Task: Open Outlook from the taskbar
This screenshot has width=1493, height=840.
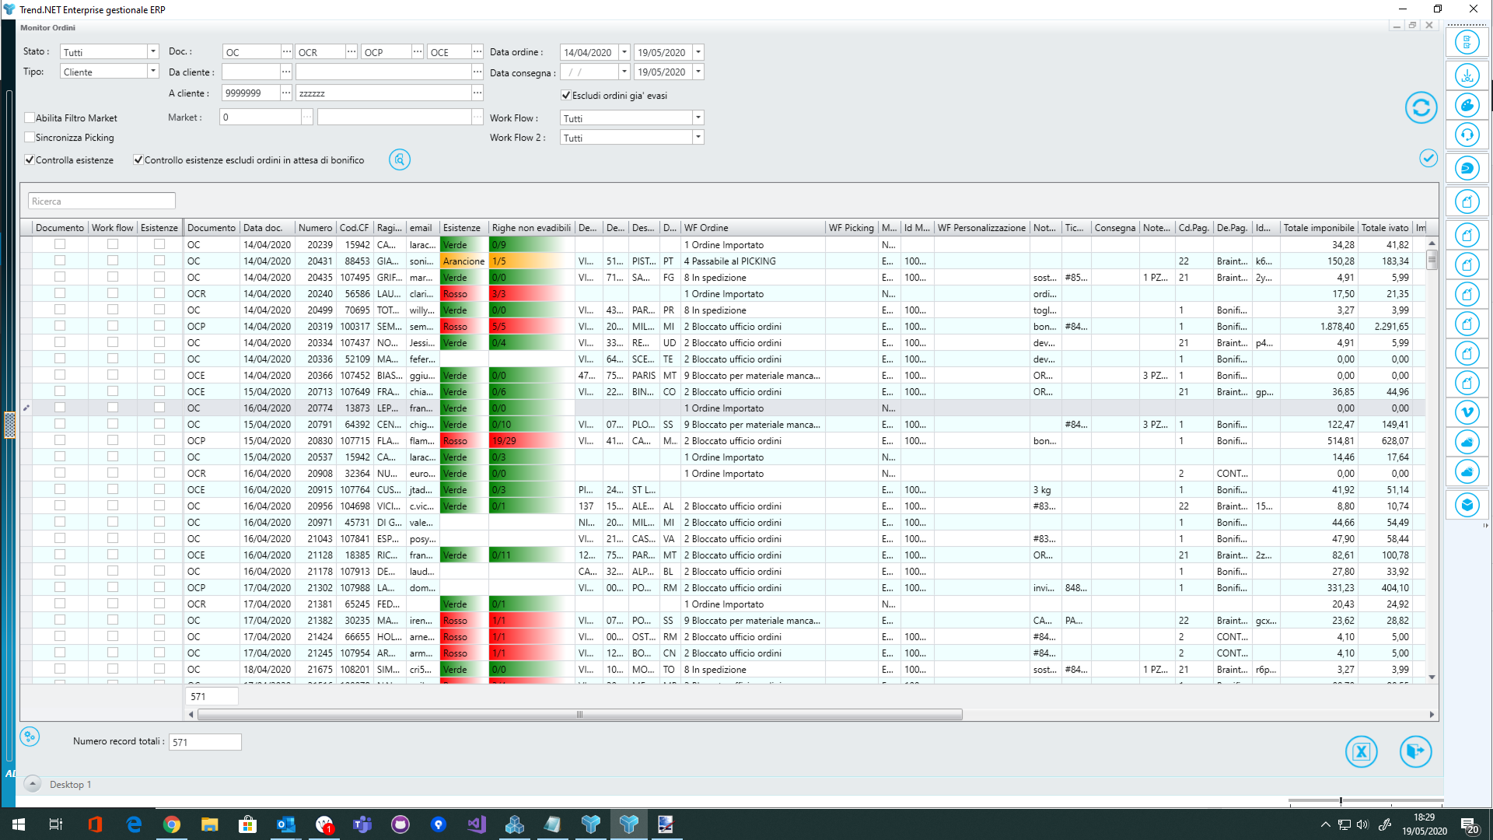Action: tap(286, 824)
